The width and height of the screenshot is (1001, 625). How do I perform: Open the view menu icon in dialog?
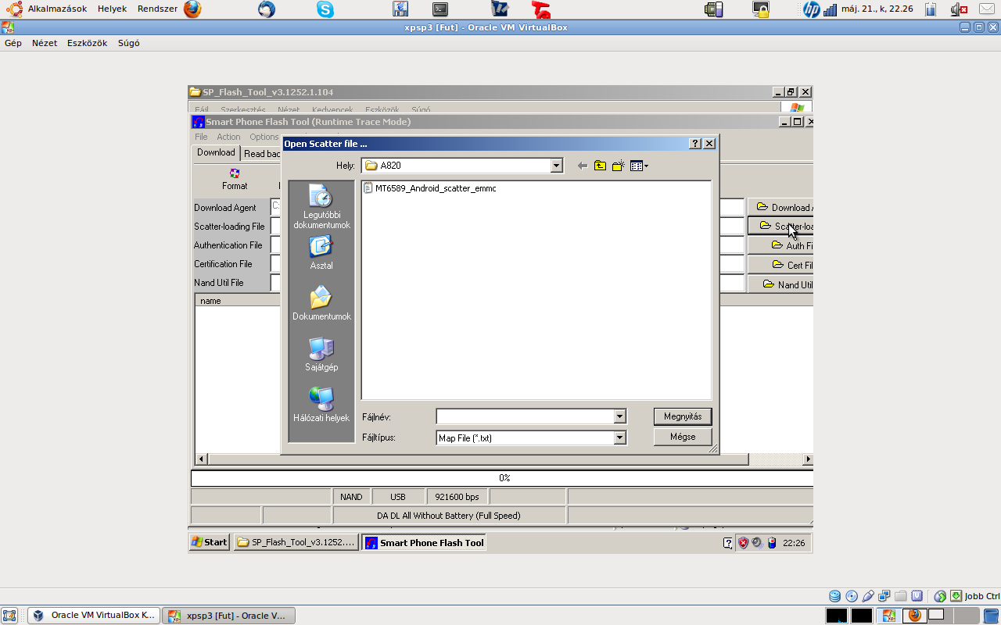[x=639, y=166]
